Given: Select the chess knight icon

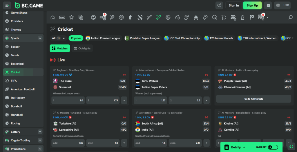Looking at the screenshot, I should (243, 17).
